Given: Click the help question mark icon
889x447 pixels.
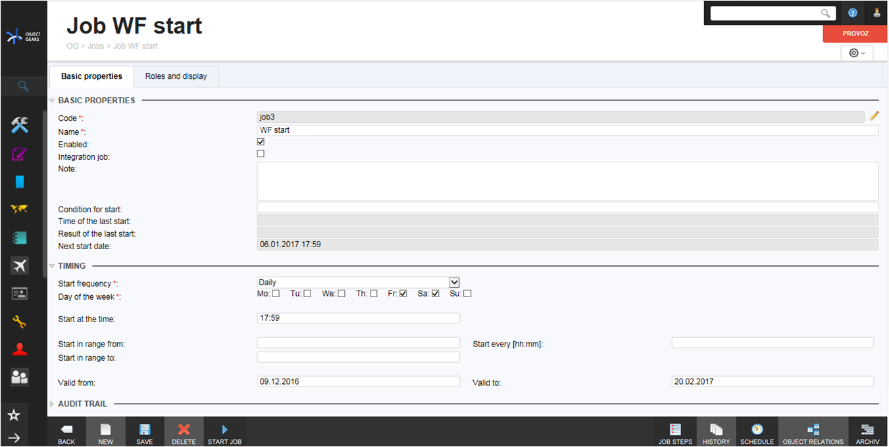Looking at the screenshot, I should [x=853, y=12].
